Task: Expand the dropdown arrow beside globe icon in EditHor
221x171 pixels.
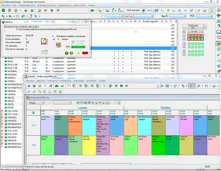Action: 194,86
